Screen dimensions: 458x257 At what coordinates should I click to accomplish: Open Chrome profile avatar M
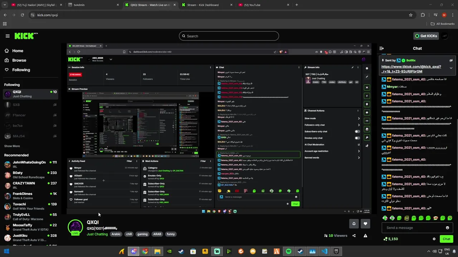tap(444, 15)
